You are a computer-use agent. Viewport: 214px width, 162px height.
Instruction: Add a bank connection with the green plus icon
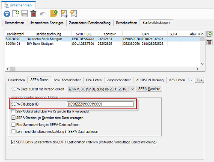point(210,34)
